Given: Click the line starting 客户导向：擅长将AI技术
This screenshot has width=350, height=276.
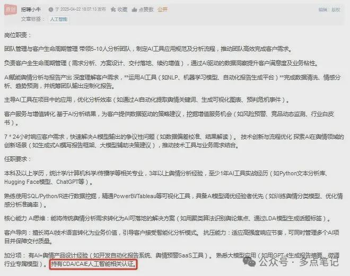Looking at the screenshot, I should pyautogui.click(x=172, y=233).
